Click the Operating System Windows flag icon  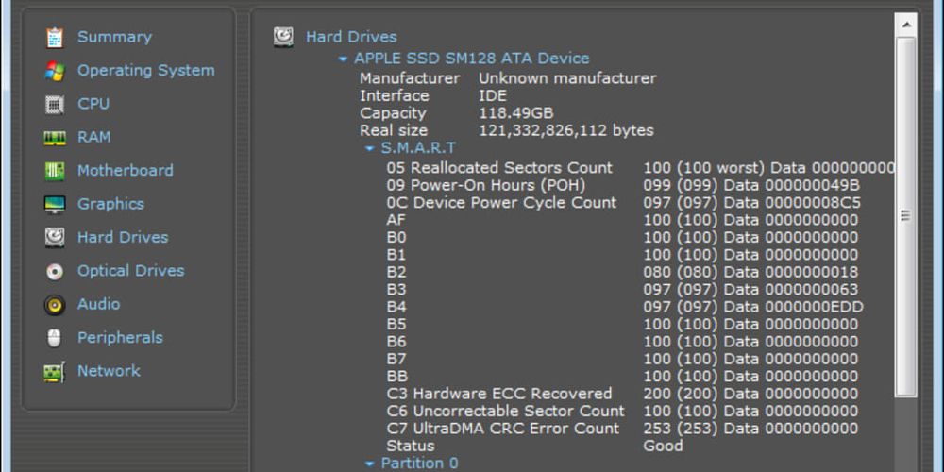pos(54,71)
